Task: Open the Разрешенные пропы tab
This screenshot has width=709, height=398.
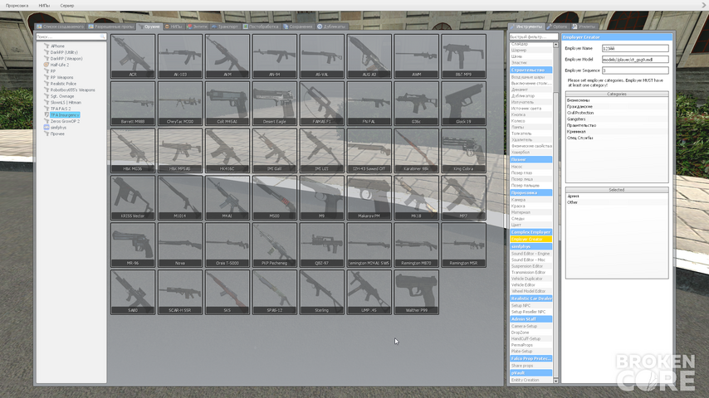Action: (111, 27)
